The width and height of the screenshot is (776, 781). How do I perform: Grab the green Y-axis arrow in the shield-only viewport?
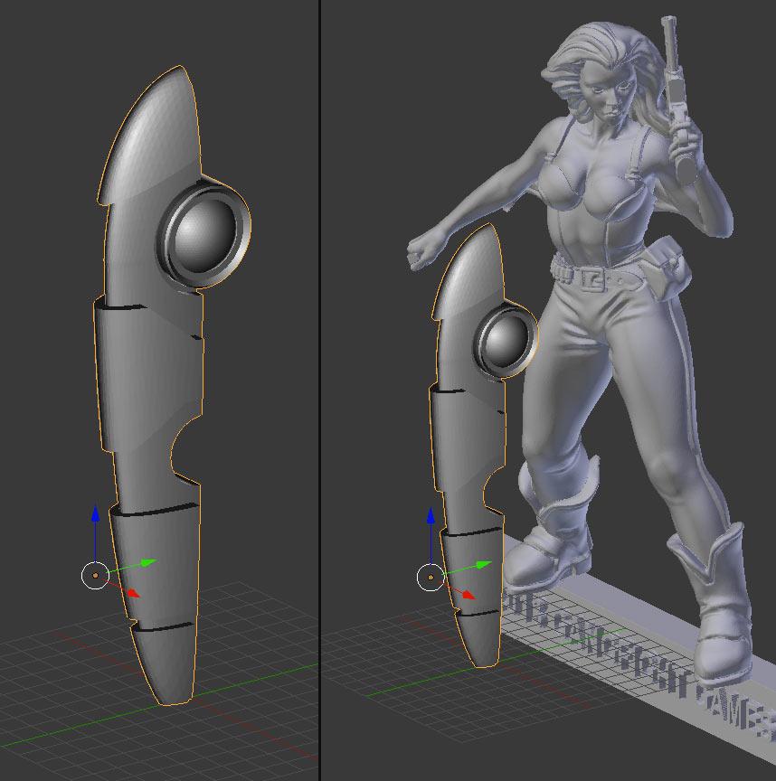point(149,562)
